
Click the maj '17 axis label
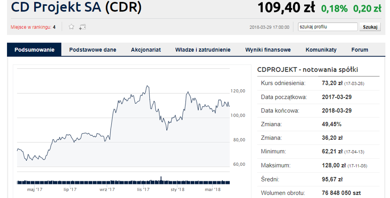pyautogui.click(x=35, y=190)
